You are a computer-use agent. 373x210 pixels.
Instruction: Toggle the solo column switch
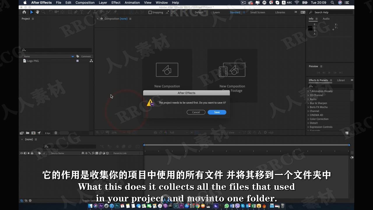[29, 153]
